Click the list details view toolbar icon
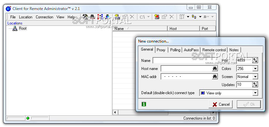 pos(182,17)
